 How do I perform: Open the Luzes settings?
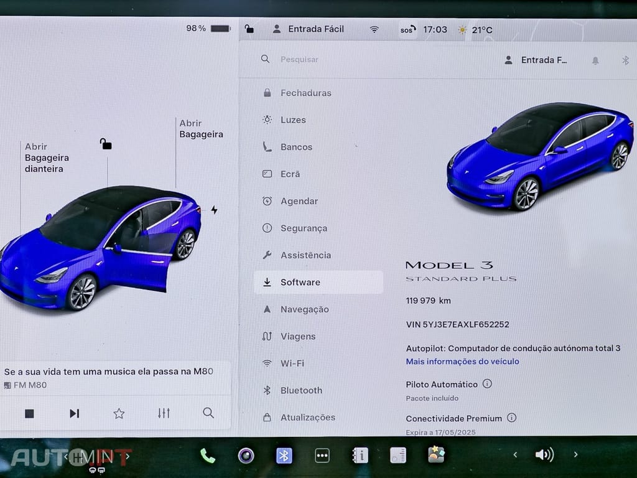(294, 120)
